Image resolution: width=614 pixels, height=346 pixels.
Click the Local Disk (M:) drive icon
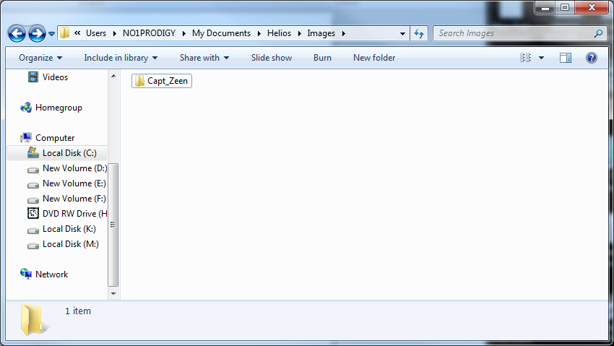(33, 246)
